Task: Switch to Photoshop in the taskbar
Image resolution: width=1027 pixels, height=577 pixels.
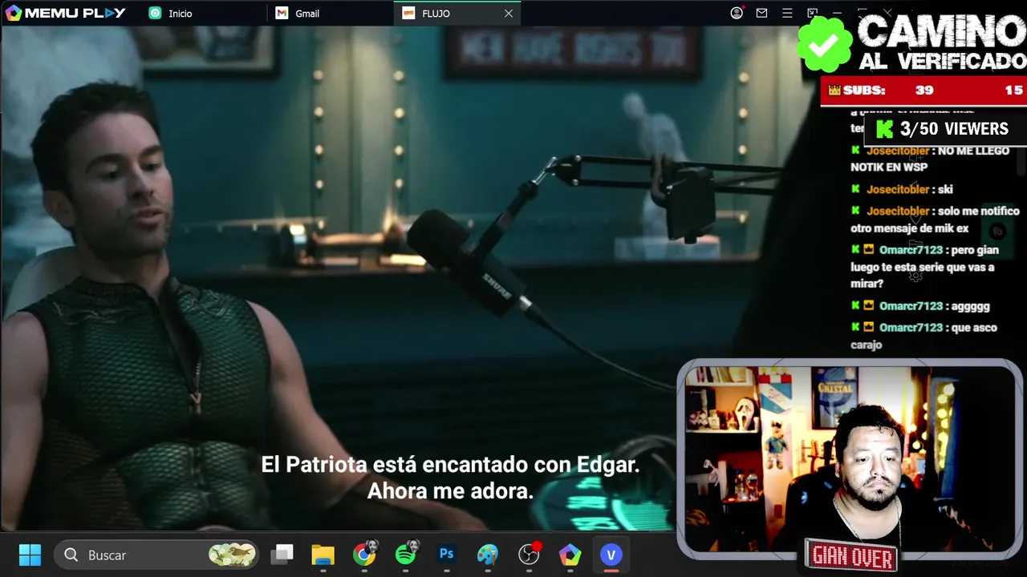Action: click(x=447, y=555)
